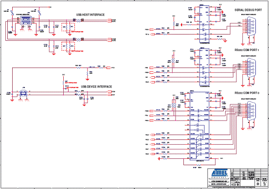Select the transceiver IC for COM Port 1
The height and width of the screenshot is (189, 269).
pos(204,67)
